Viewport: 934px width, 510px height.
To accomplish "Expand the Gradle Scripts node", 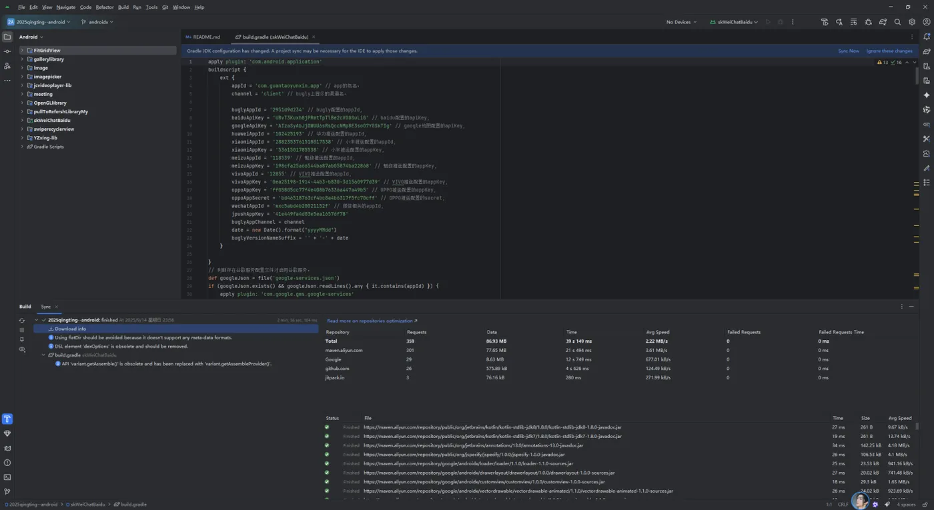I will coord(22,147).
